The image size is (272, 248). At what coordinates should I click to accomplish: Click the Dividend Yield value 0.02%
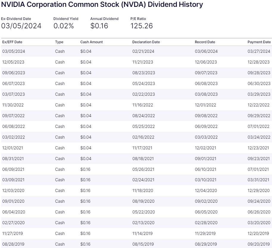[x=63, y=26]
